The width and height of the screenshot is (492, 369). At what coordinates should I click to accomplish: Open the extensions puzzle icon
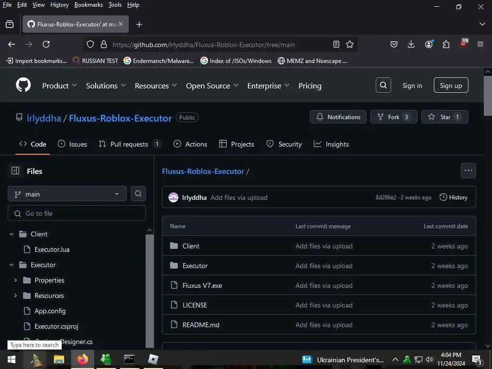coord(446,44)
